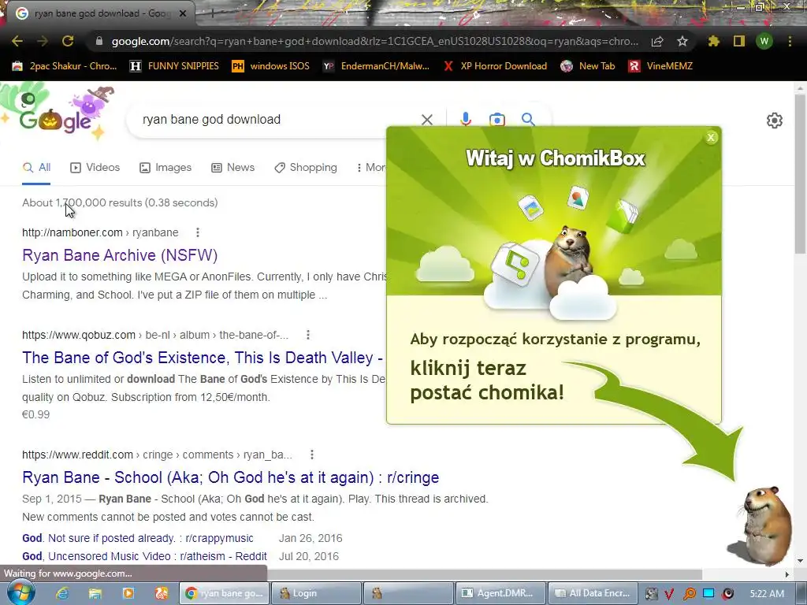
Task: Open the r/crappymusic sub-link
Action: pos(138,538)
